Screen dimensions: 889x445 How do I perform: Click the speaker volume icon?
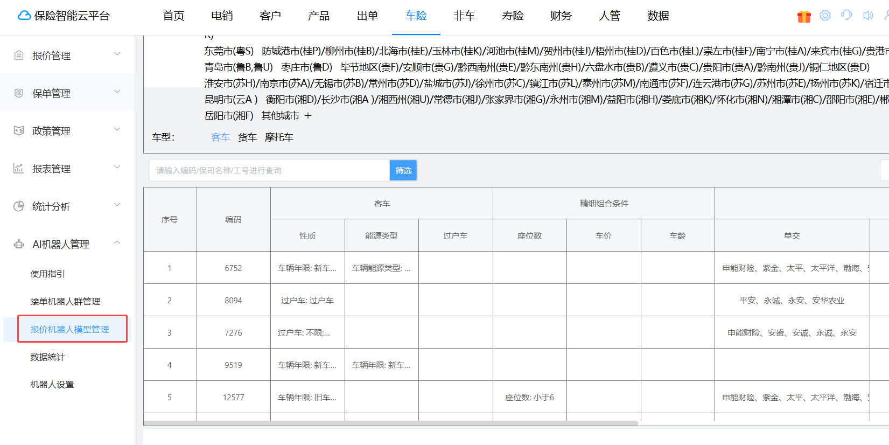pos(868,16)
